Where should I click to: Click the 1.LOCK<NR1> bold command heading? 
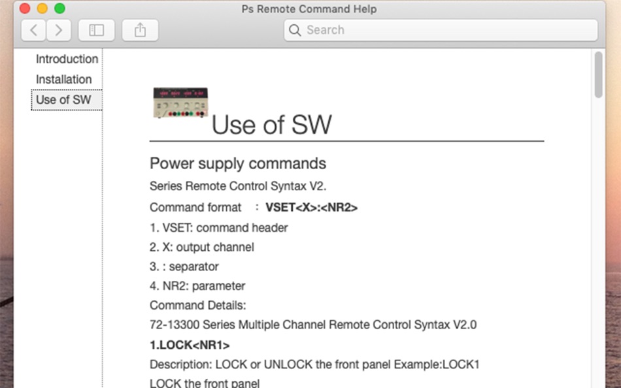pyautogui.click(x=190, y=344)
